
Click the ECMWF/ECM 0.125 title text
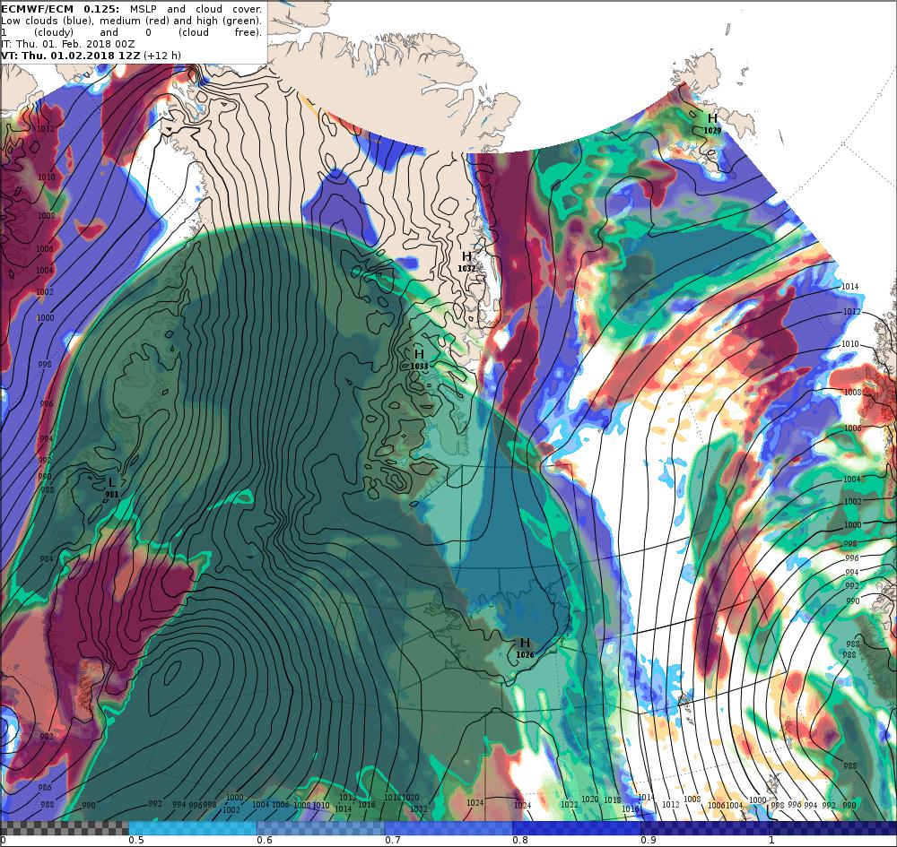61,9
